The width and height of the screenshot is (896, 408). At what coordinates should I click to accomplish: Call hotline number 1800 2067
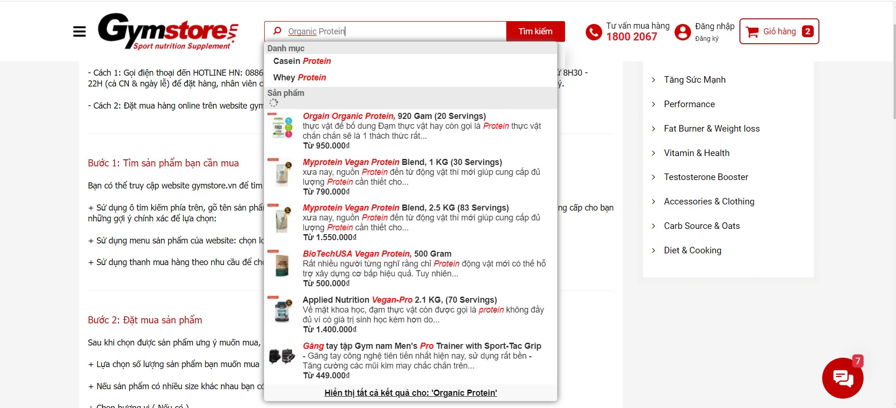click(632, 37)
